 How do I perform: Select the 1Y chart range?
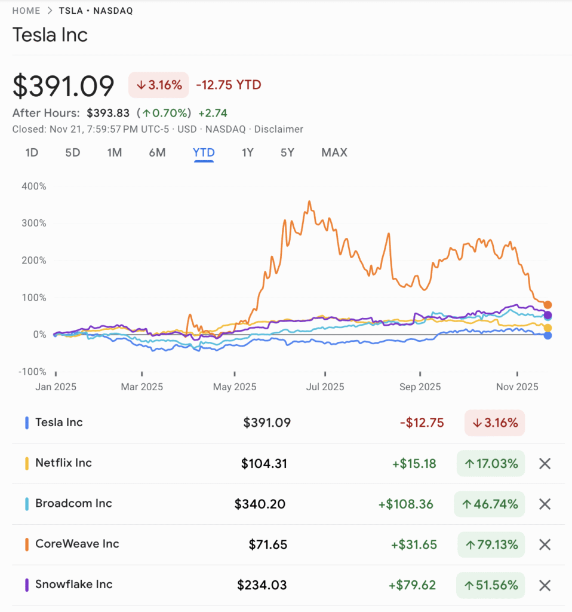247,152
